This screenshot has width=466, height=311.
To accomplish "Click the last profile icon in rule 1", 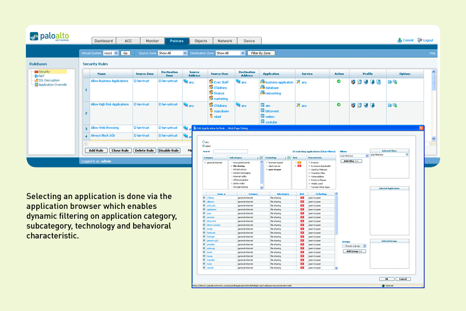I will pyautogui.click(x=378, y=82).
